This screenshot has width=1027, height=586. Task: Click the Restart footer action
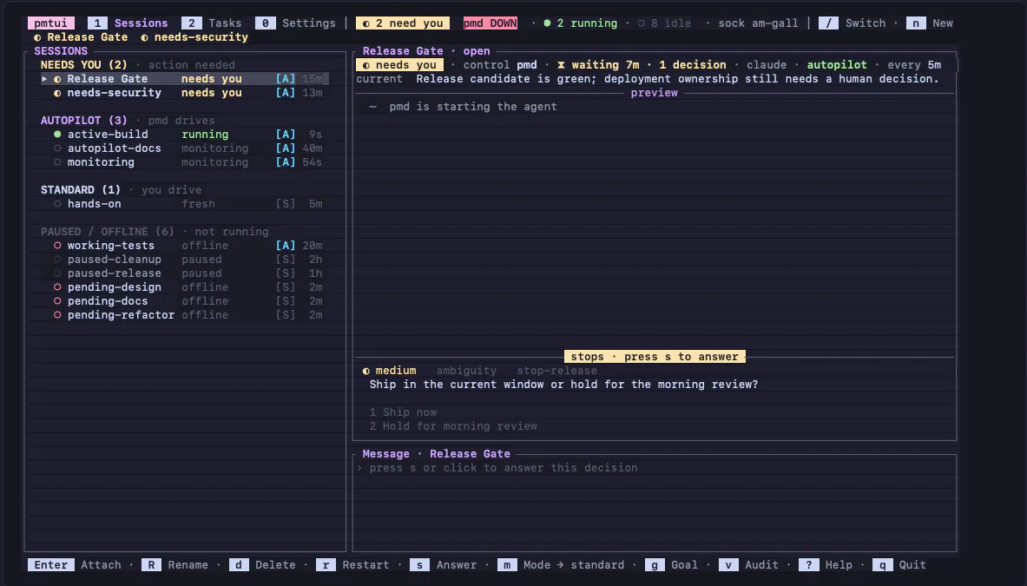pyautogui.click(x=352, y=564)
